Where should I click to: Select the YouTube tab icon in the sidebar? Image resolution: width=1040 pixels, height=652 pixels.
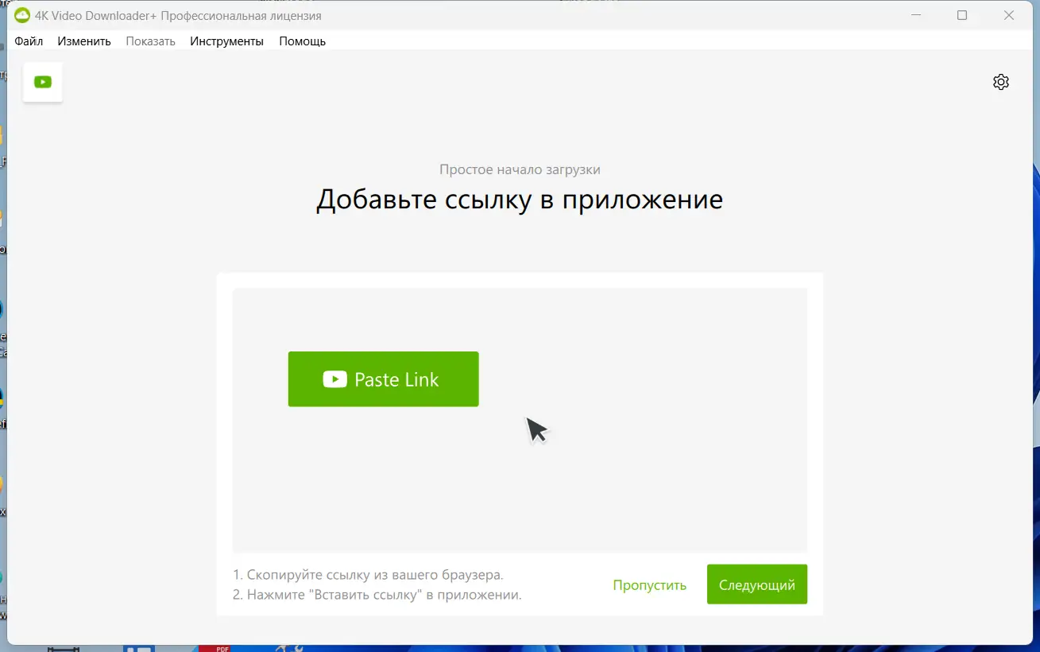tap(42, 82)
